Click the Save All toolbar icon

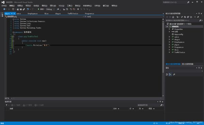click(24, 9)
